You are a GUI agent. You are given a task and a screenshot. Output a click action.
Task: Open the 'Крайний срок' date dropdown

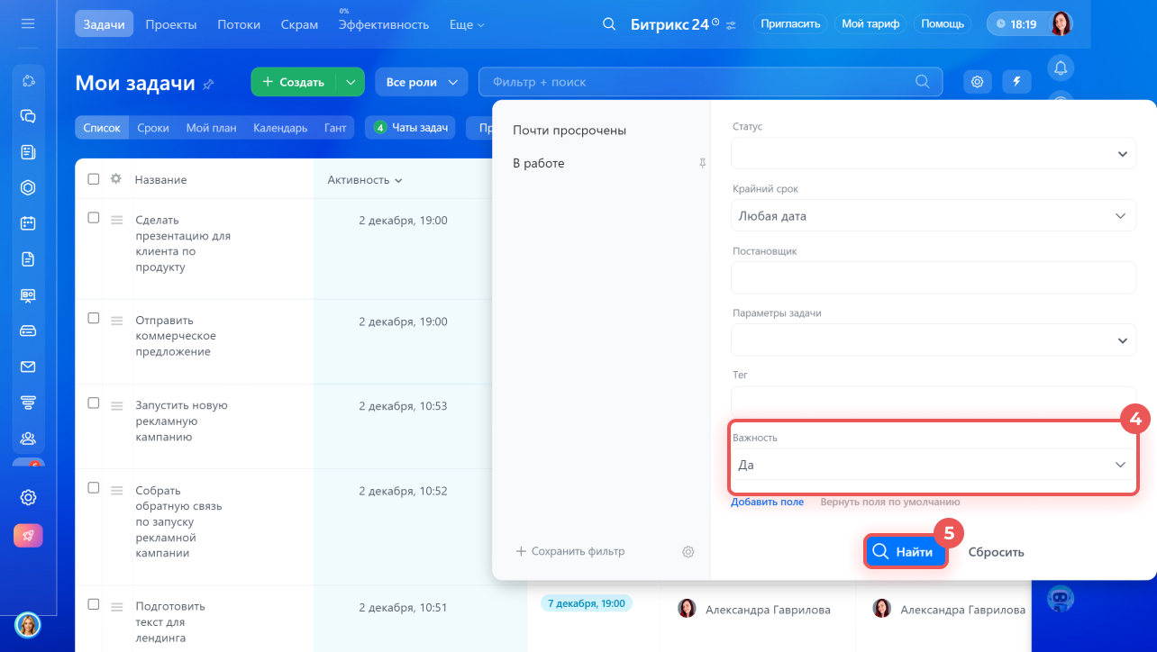pos(933,216)
